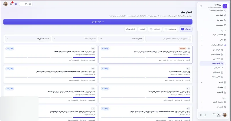Click the gallery icon for گالری محتوا

tap(222, 77)
